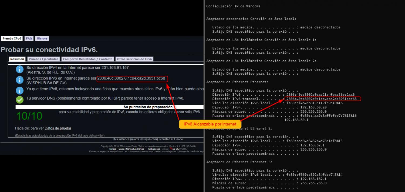
Task: Click the flag icon beside es_VE
Action: click(x=170, y=149)
